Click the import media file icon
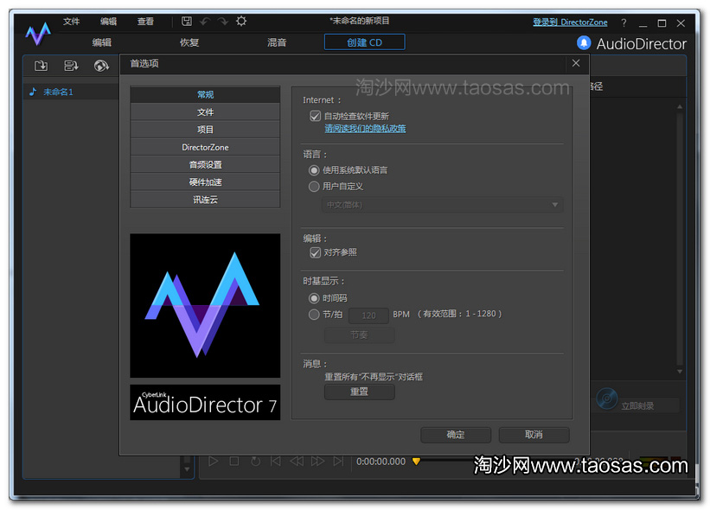Screen dimensions: 710x510 pos(43,65)
